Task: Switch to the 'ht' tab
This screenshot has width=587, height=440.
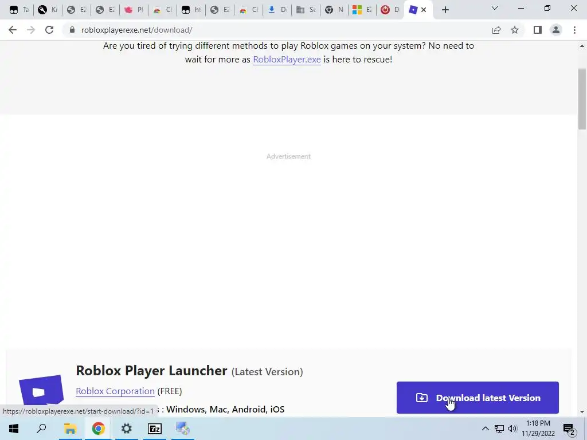Action: coord(191,10)
